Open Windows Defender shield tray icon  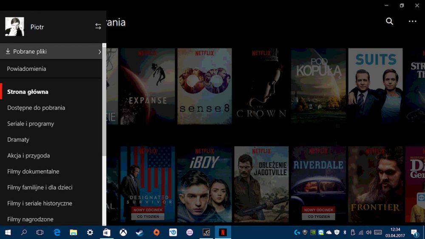click(337, 232)
